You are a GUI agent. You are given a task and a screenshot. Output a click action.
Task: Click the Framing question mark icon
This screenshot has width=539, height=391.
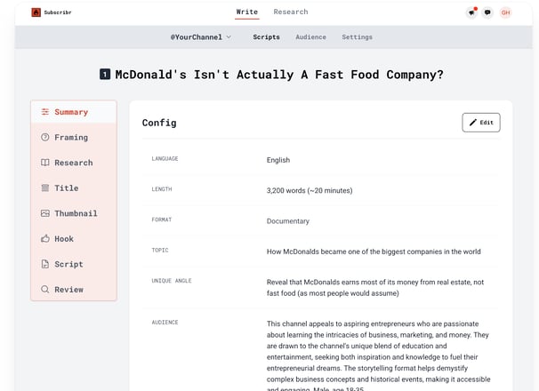pyautogui.click(x=45, y=137)
